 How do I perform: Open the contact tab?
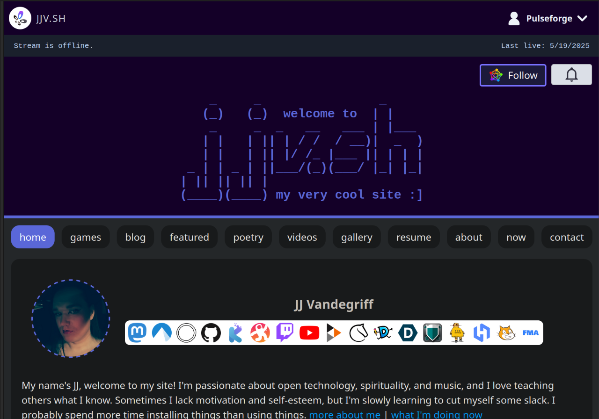click(567, 237)
